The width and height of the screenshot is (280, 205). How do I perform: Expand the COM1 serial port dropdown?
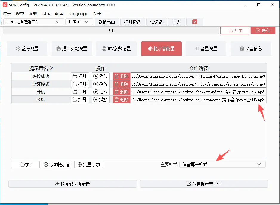coord(34,22)
